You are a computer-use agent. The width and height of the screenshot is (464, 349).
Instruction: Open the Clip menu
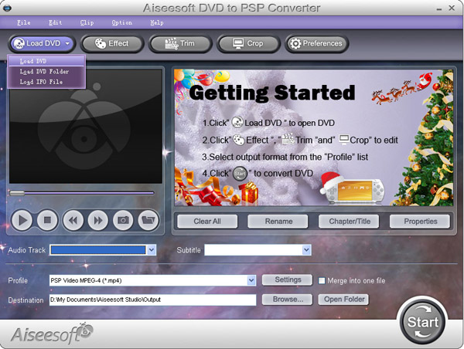coord(87,22)
